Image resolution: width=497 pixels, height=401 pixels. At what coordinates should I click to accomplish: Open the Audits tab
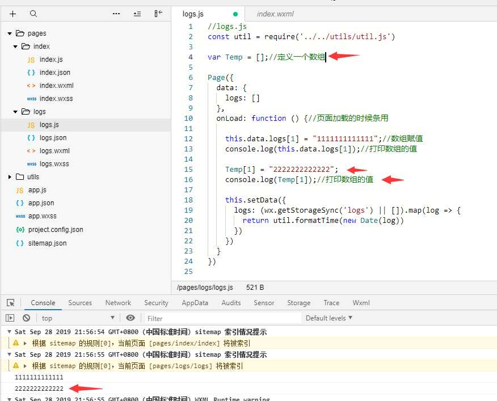231,303
